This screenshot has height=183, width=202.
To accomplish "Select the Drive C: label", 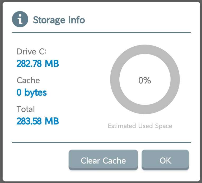I will 32,51.
